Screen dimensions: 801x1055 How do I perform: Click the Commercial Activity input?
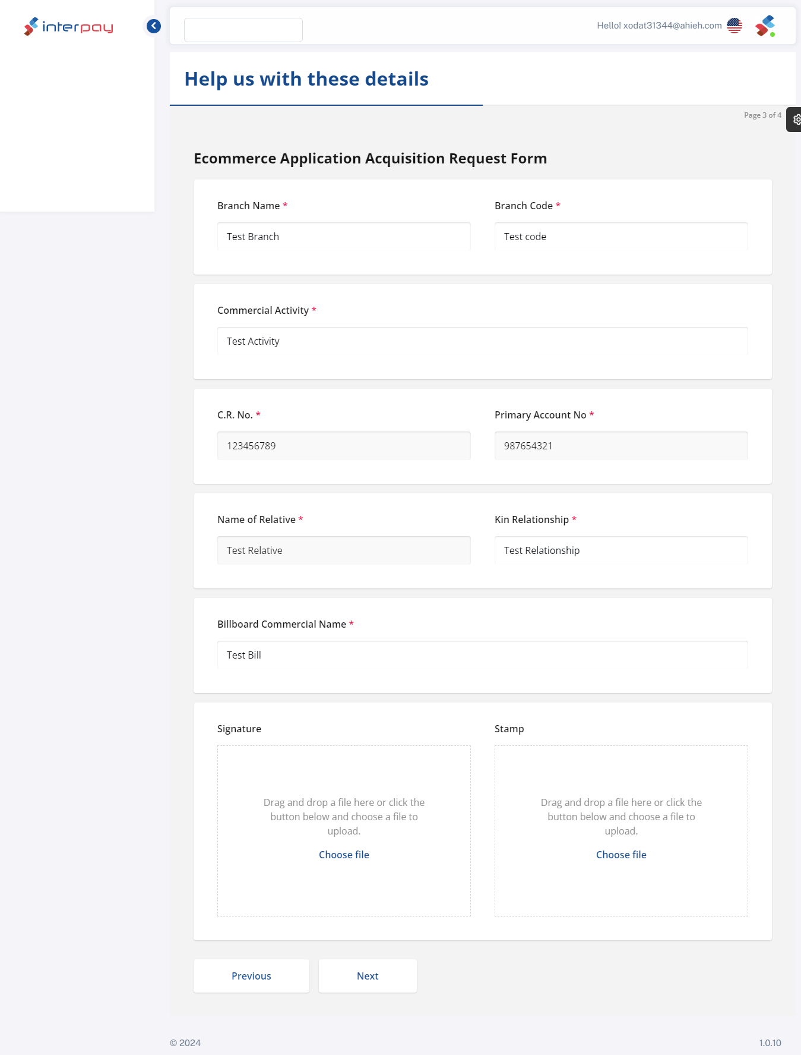point(482,341)
